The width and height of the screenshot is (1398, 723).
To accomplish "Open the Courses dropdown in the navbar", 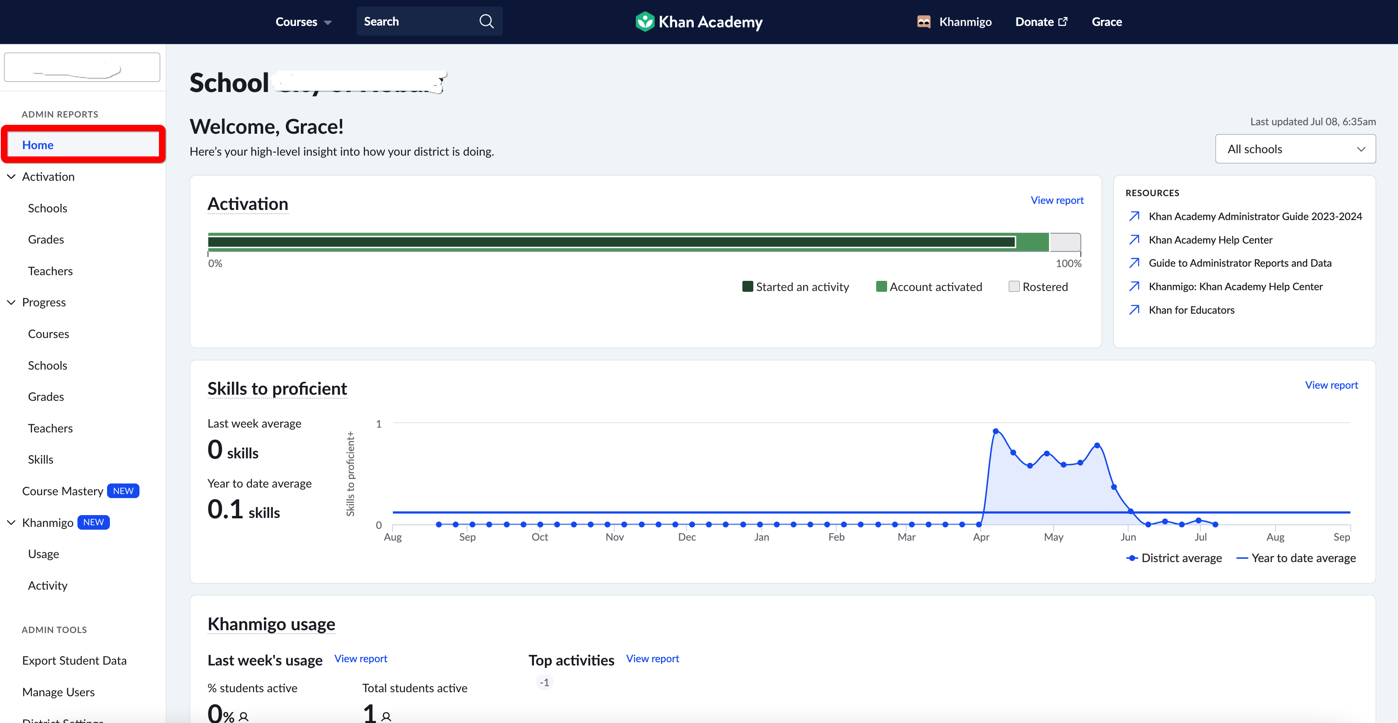I will (303, 22).
